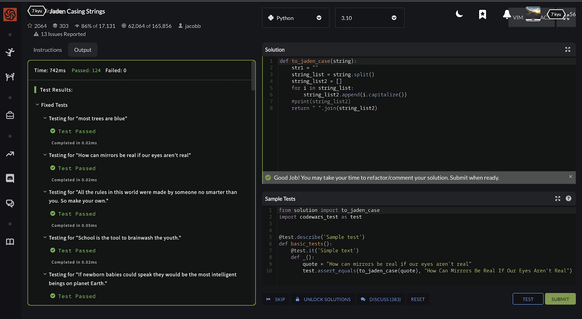Image resolution: width=582 pixels, height=319 pixels.
Task: Click the "Time: 742ms" text
Action: point(50,71)
